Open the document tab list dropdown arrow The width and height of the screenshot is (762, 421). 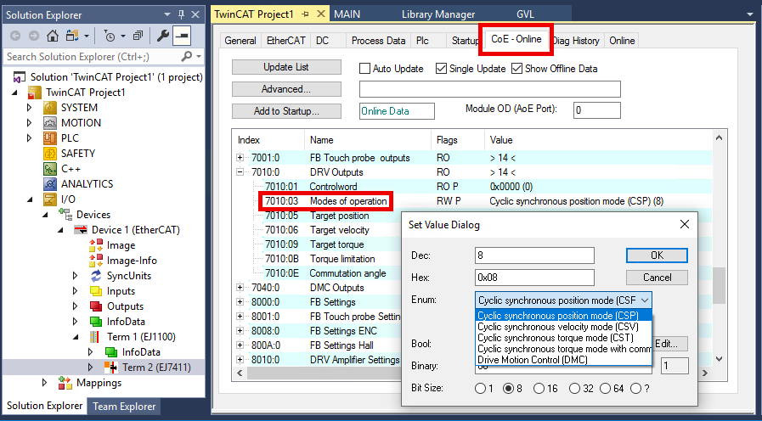click(x=750, y=14)
